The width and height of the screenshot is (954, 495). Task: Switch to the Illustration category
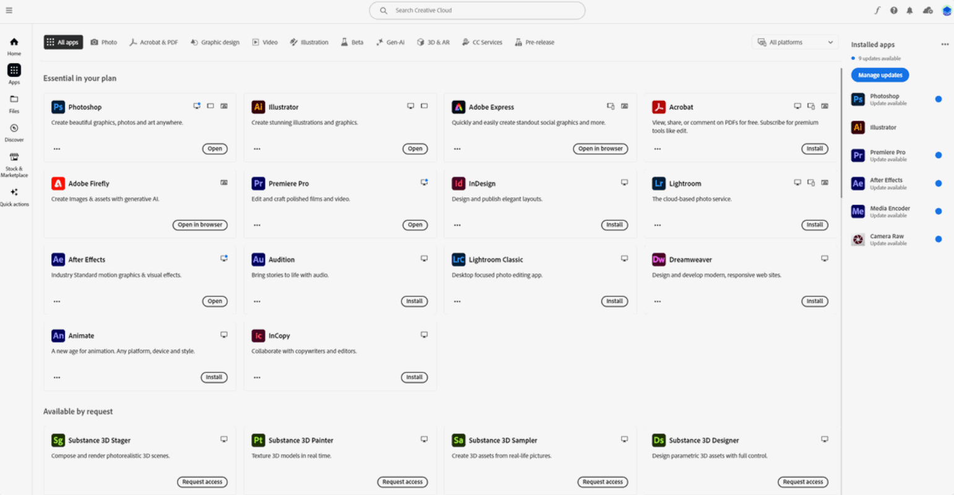pos(309,42)
